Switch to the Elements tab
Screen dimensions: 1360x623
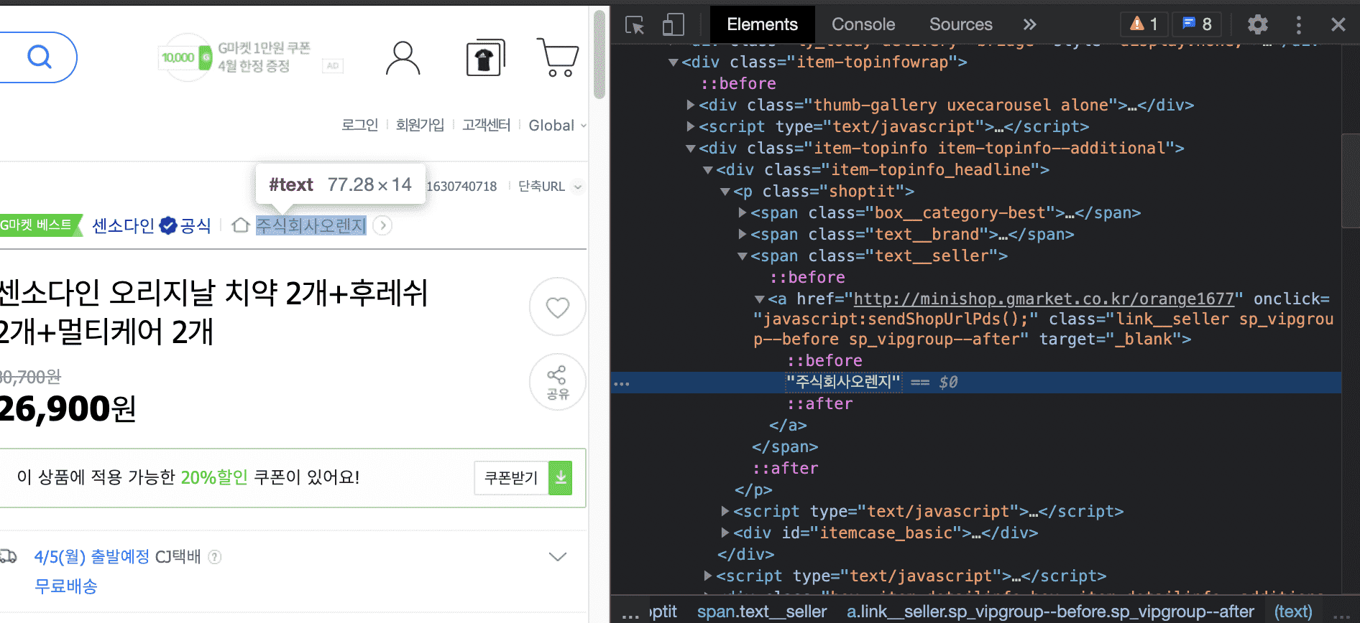762,24
